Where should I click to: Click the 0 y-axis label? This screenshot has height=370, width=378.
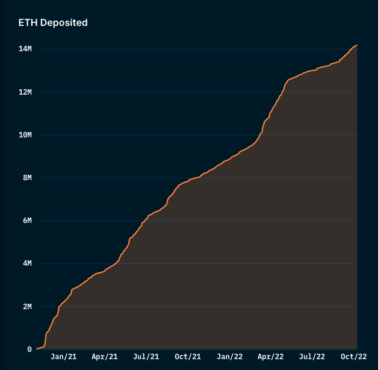29,350
